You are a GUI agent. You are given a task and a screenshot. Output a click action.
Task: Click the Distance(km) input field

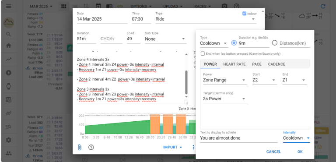(294, 43)
